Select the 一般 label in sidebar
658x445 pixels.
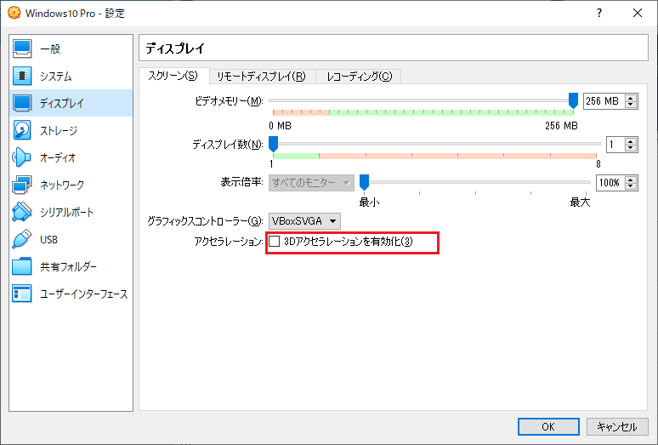pyautogui.click(x=50, y=48)
